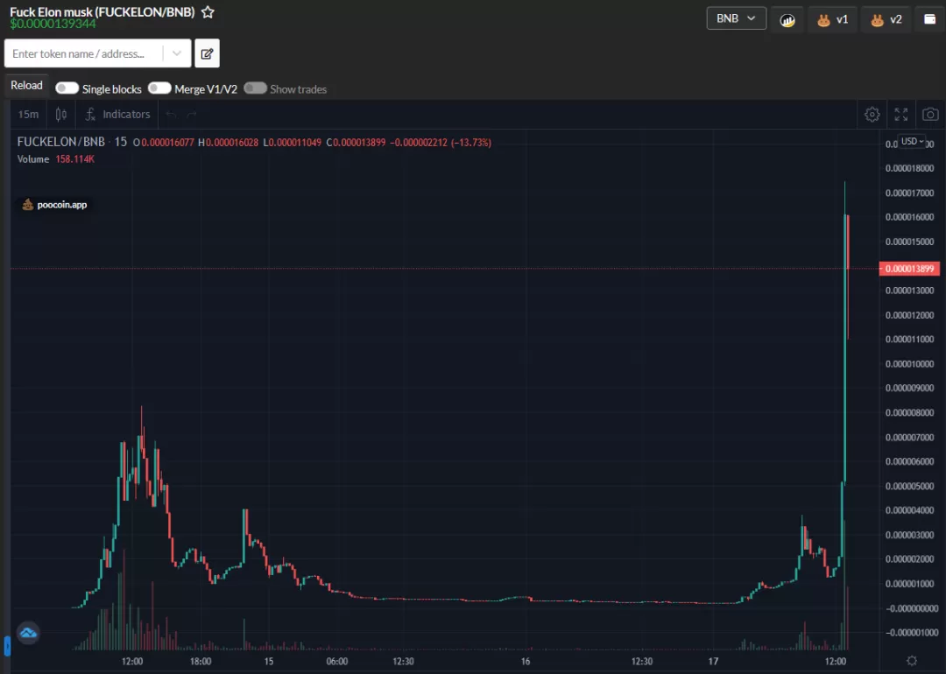
Task: Take a chart snapshot with camera icon
Action: coord(930,115)
